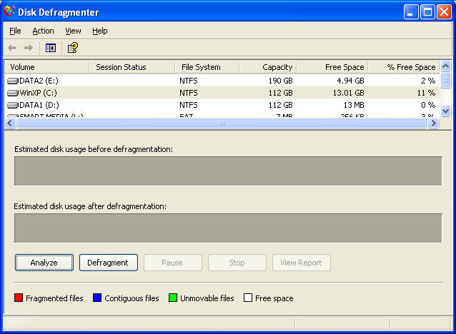Click the 190 GB capacity cell
Image resolution: width=456 pixels, height=334 pixels.
click(280, 81)
